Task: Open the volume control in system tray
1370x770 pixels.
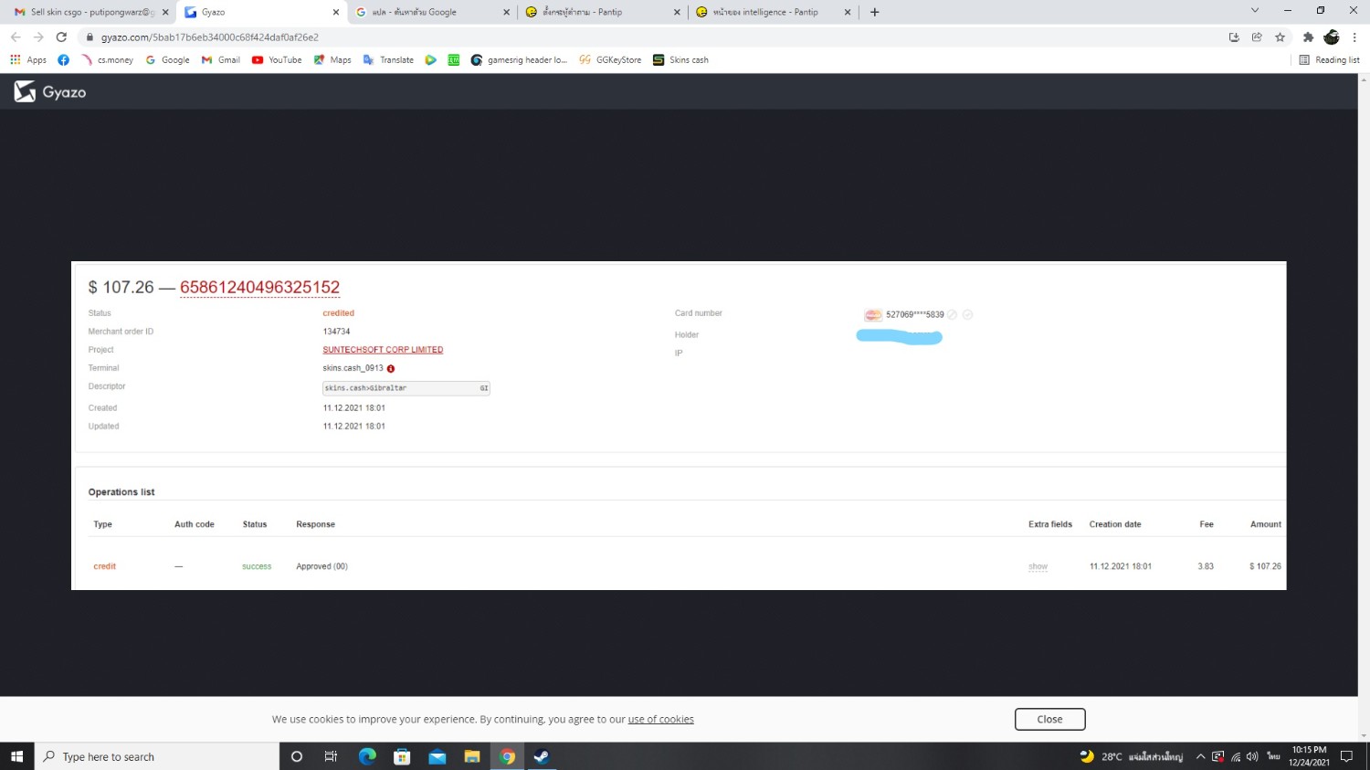Action: (1252, 756)
